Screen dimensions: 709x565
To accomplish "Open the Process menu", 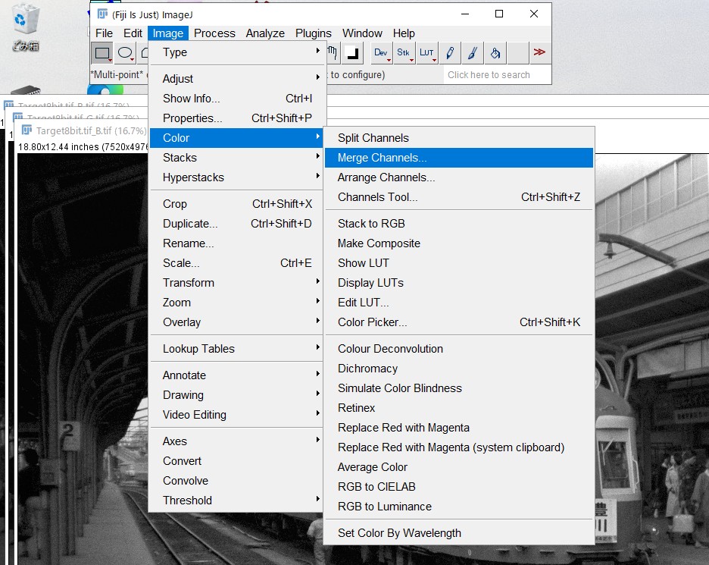I will (214, 33).
